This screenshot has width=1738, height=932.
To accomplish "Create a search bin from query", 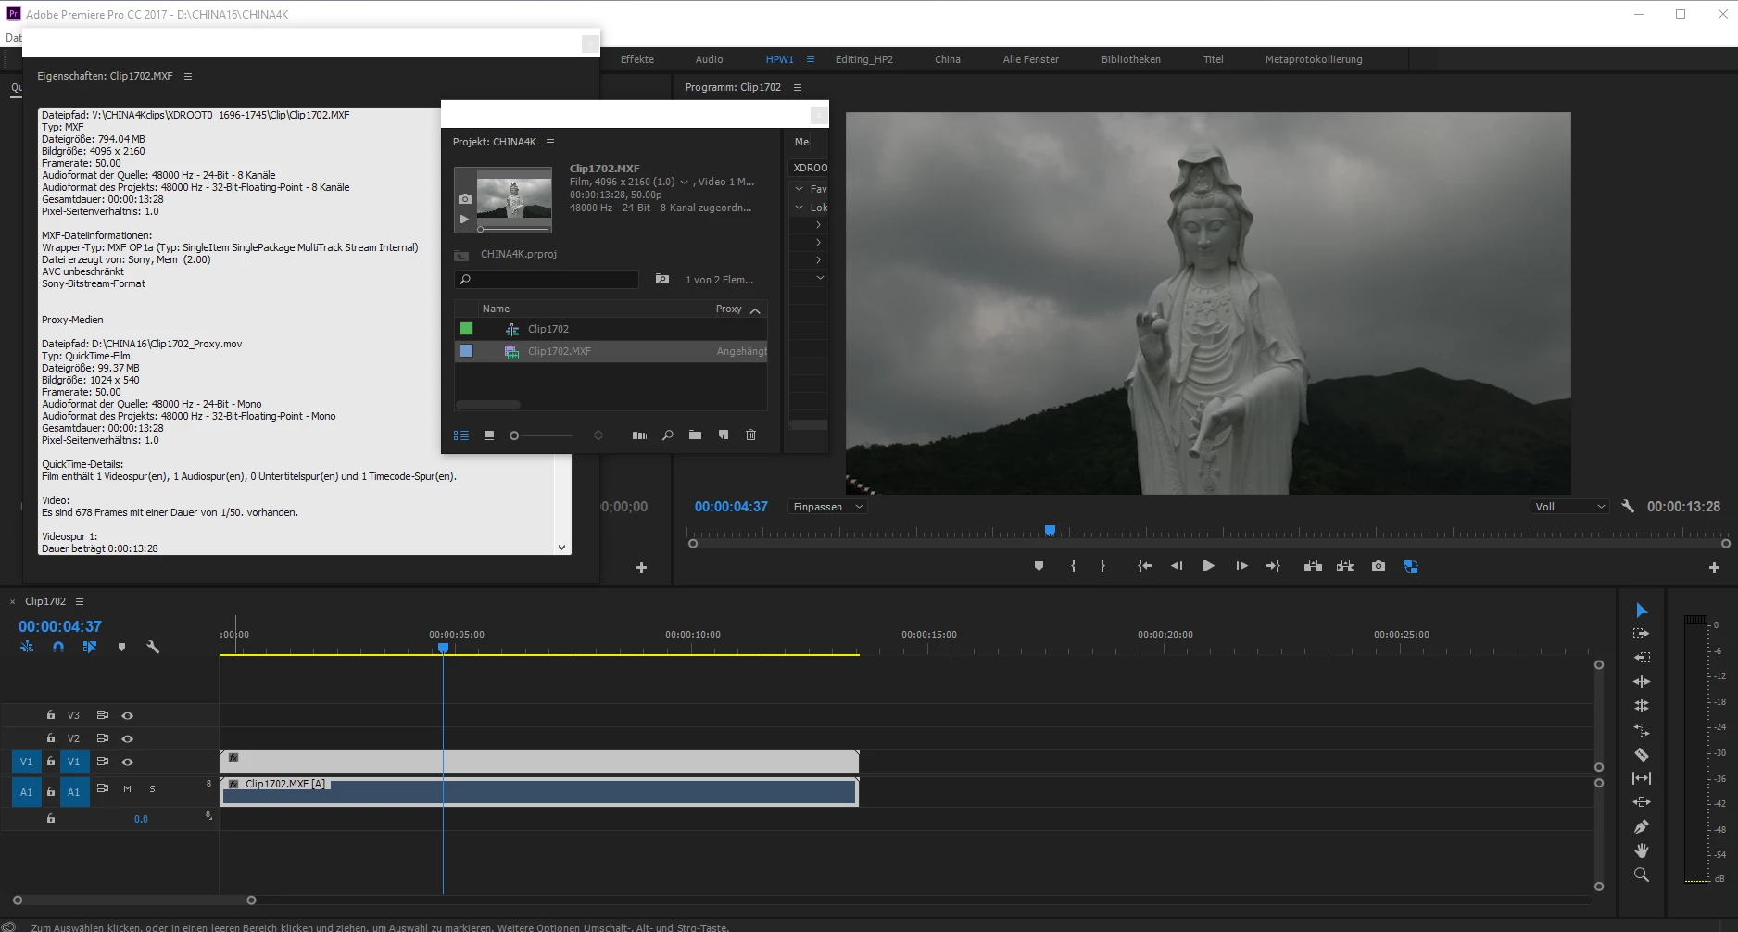I will pos(662,279).
